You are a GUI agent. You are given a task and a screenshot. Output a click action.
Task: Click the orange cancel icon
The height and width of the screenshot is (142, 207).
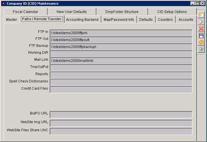pyautogui.click(x=201, y=42)
